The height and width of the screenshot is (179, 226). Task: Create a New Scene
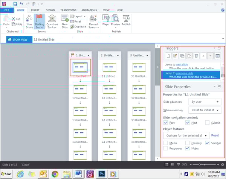click(x=29, y=21)
